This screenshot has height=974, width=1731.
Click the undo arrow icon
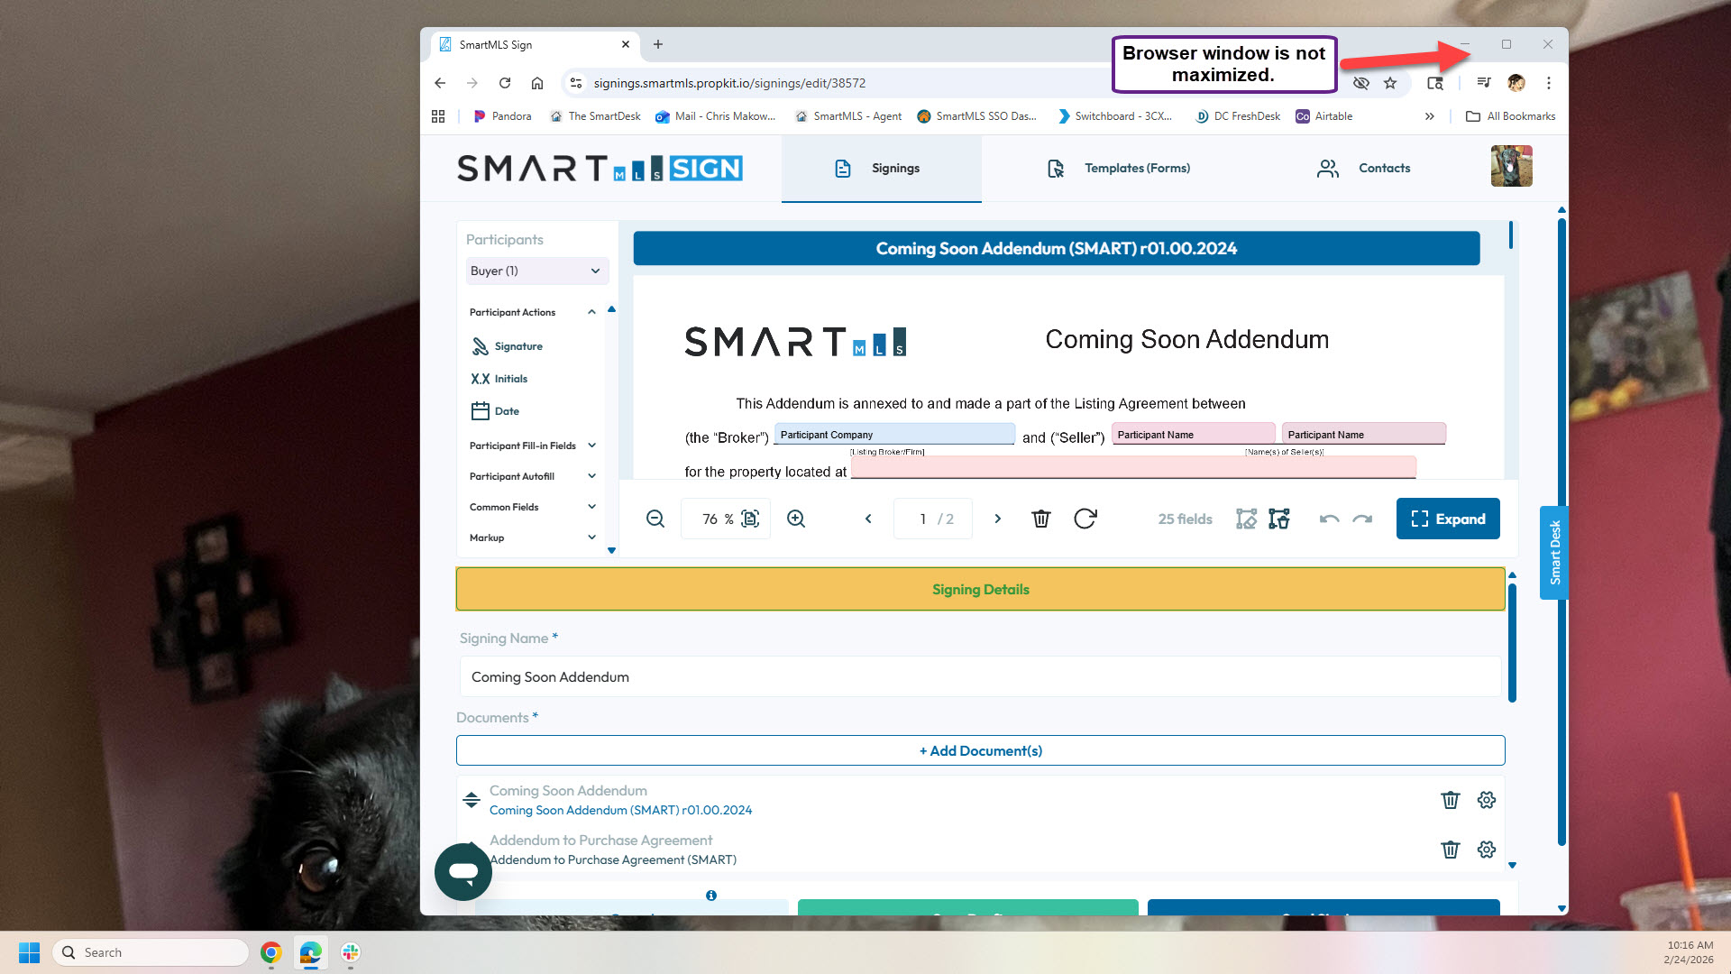point(1329,519)
